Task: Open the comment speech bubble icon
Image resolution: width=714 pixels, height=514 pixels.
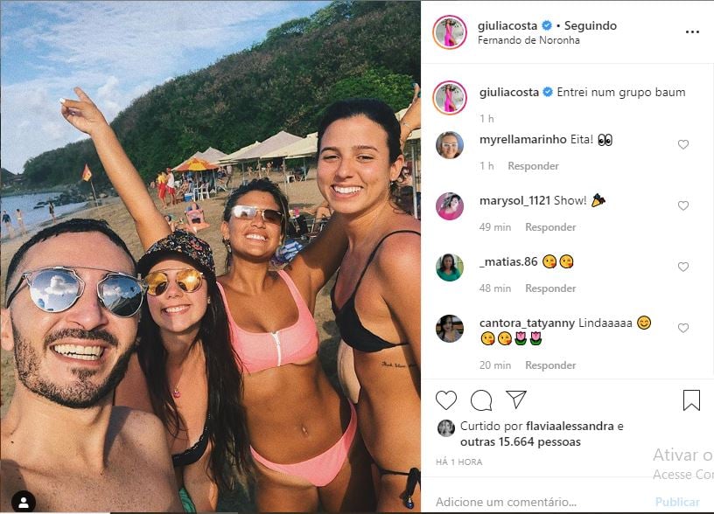Action: [x=481, y=400]
